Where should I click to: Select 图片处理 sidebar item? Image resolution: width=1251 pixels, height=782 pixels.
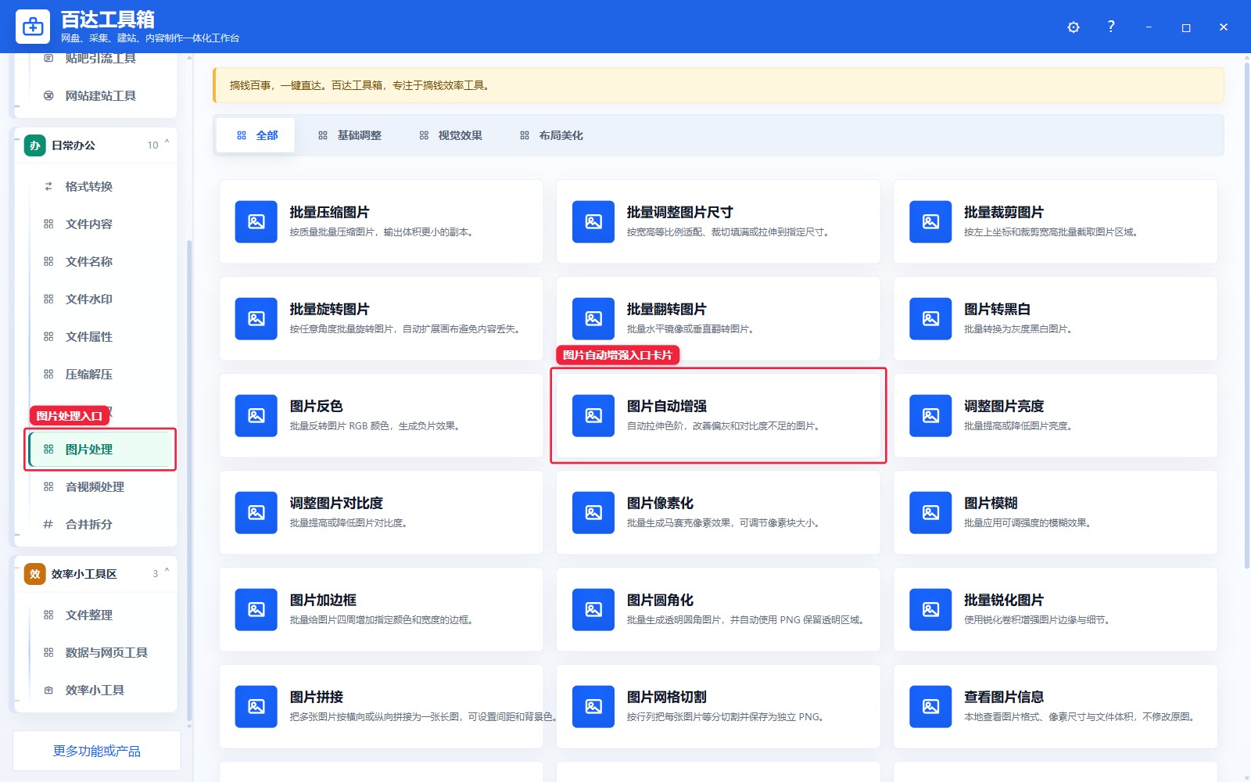coord(101,449)
